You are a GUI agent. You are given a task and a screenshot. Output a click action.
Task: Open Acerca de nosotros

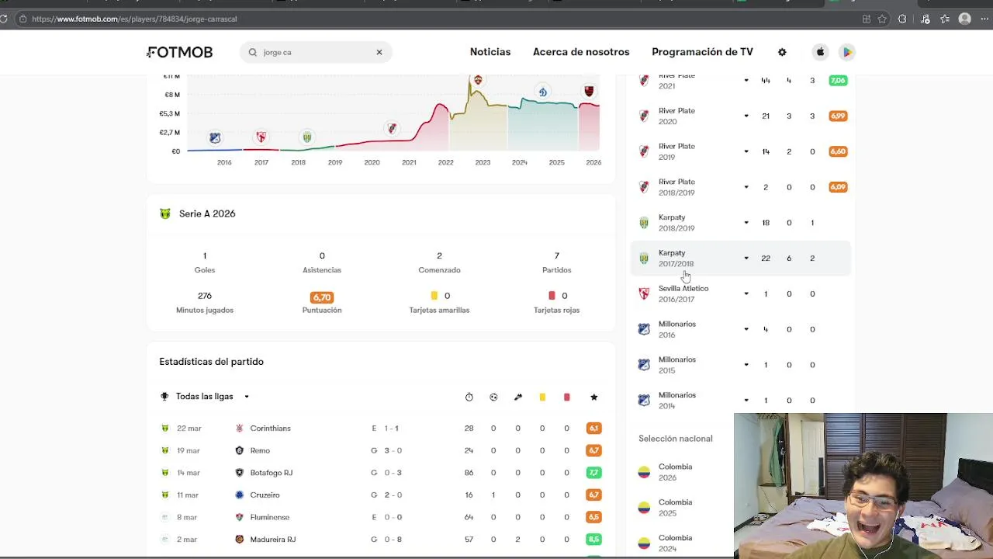pos(581,52)
